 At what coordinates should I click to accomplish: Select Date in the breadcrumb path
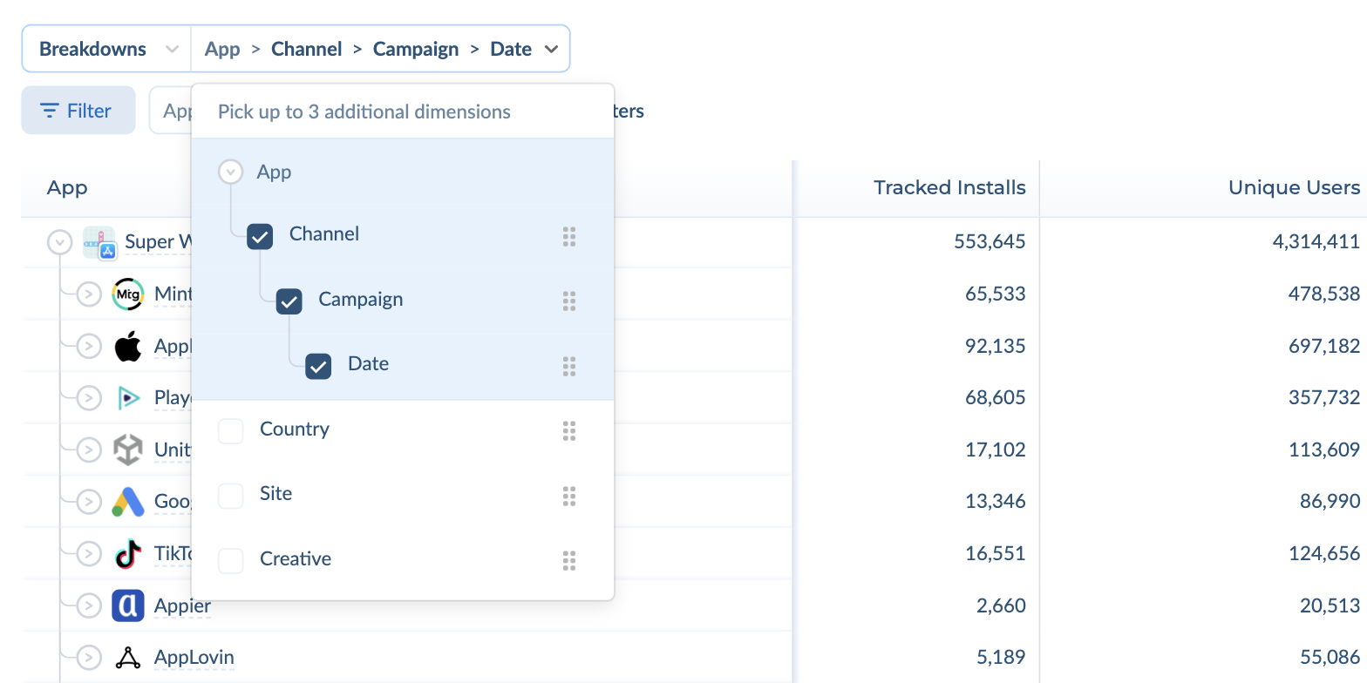pyautogui.click(x=511, y=49)
